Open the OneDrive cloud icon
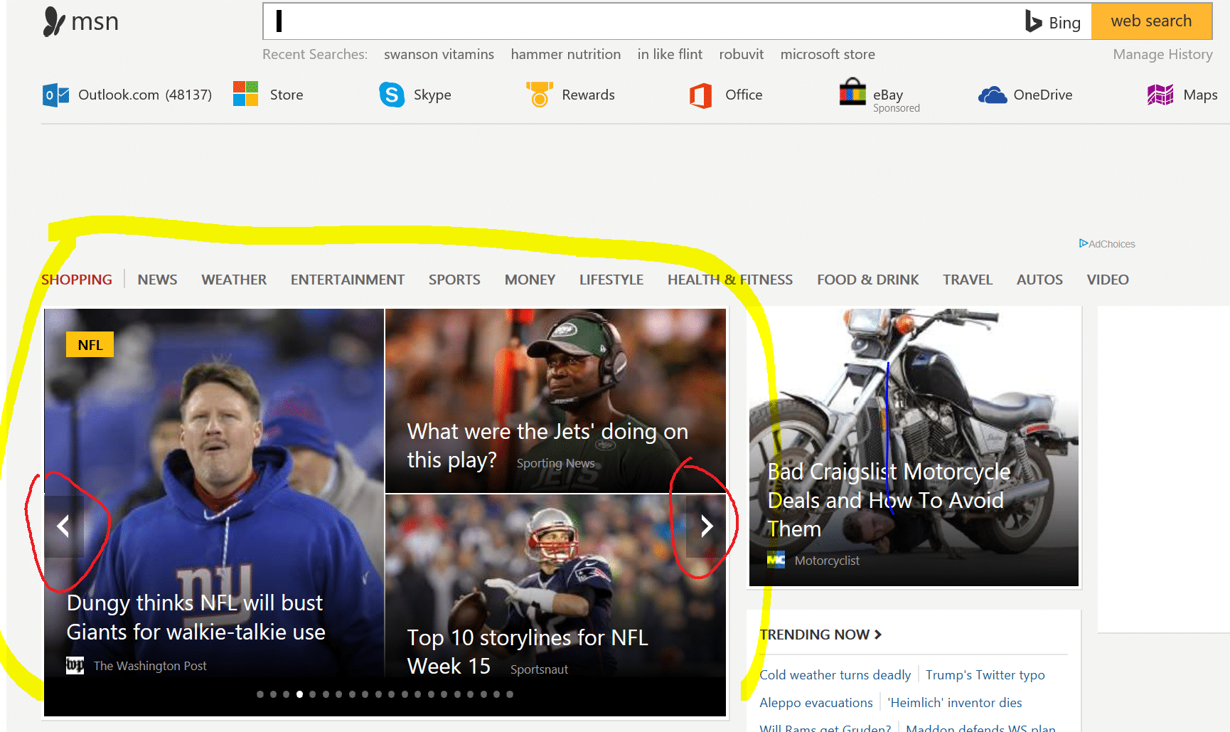This screenshot has width=1230, height=732. [x=993, y=95]
